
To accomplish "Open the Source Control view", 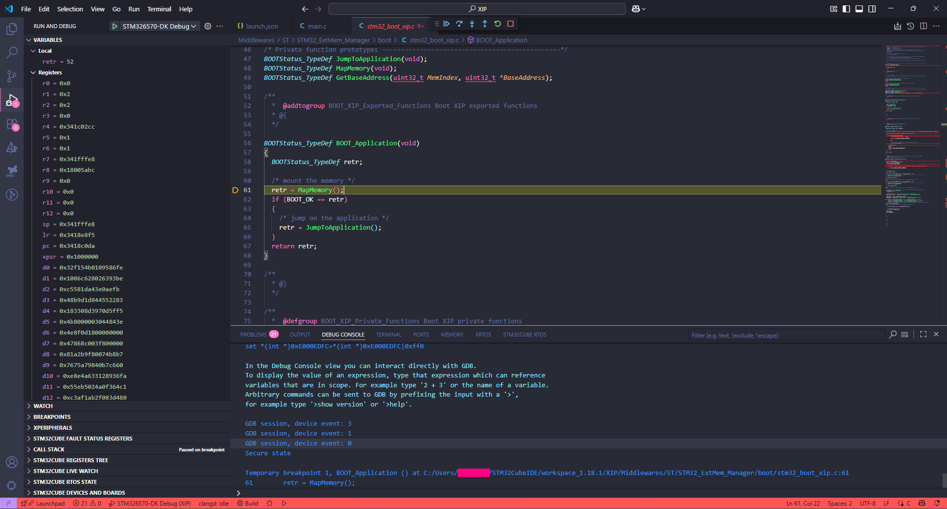I will (x=11, y=76).
